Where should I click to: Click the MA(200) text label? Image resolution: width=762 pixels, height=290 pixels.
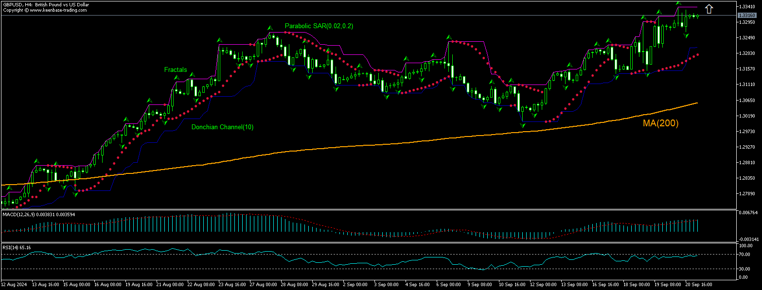tap(660, 124)
